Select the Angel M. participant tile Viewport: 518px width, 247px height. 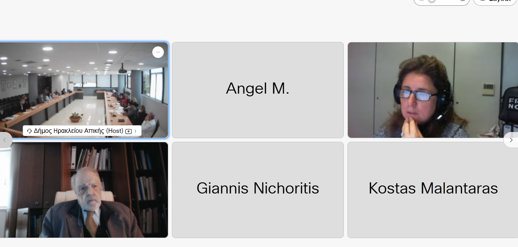coord(258,90)
